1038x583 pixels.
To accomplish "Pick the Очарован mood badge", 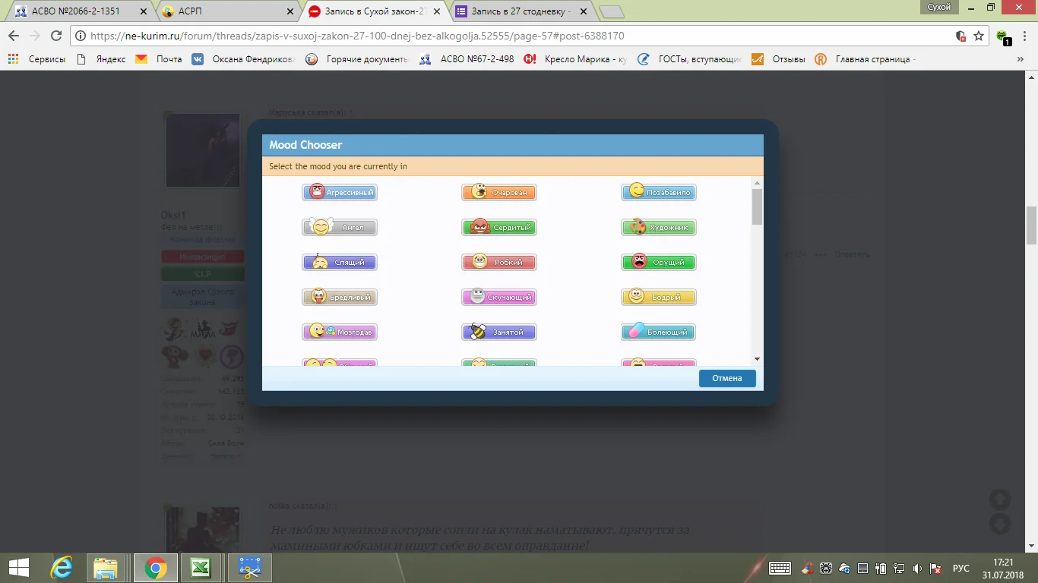I will [x=499, y=192].
